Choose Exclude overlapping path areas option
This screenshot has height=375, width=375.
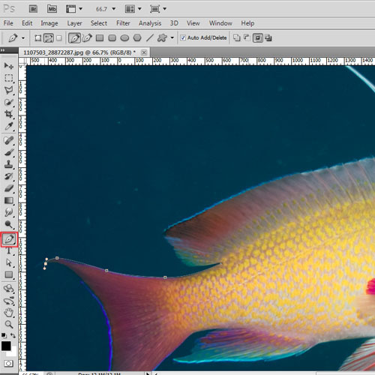pos(268,37)
